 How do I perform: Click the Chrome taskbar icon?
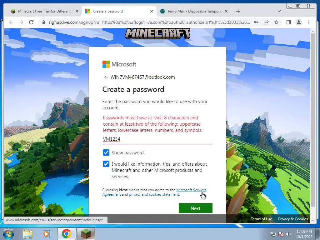click(x=66, y=234)
